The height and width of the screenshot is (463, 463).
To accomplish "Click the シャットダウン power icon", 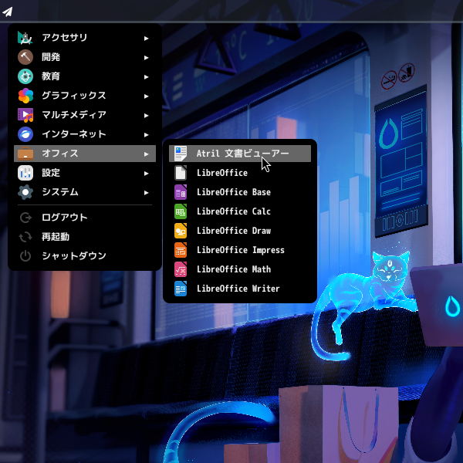I will (x=25, y=256).
